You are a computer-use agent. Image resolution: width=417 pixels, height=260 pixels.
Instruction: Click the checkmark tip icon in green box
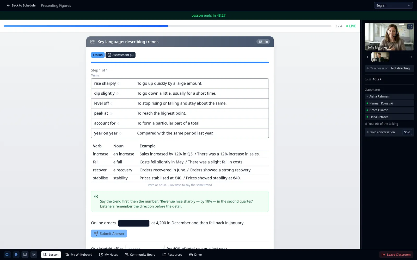96,197
